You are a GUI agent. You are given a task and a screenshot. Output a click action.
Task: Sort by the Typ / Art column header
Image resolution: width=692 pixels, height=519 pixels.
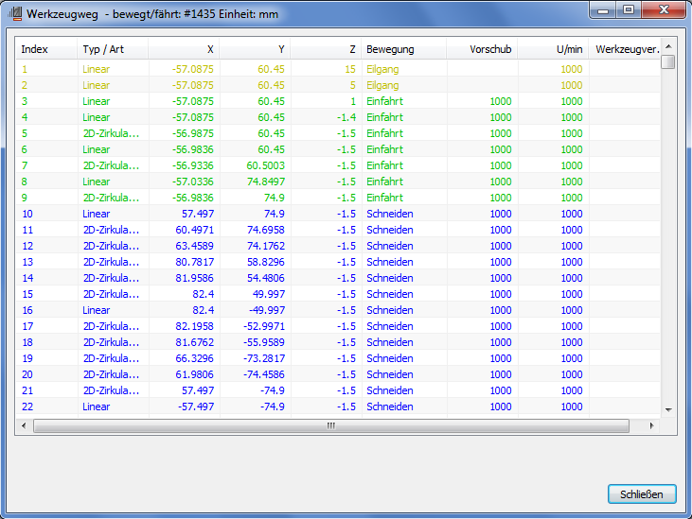coord(113,49)
